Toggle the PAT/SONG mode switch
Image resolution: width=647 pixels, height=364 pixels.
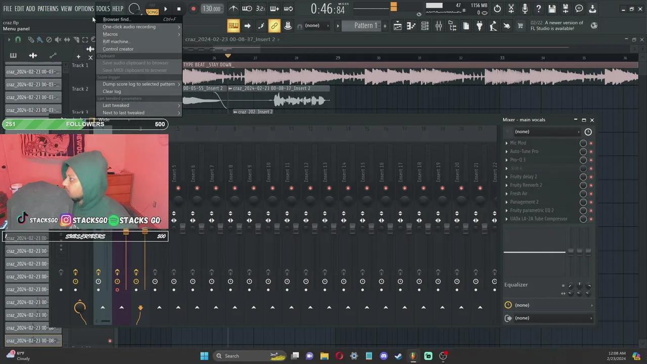coord(152,9)
